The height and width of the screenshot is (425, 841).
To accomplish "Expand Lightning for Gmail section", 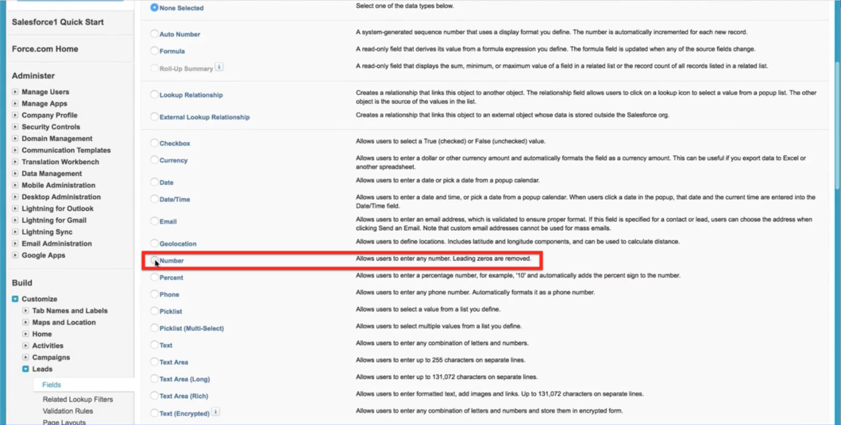I will click(x=15, y=220).
